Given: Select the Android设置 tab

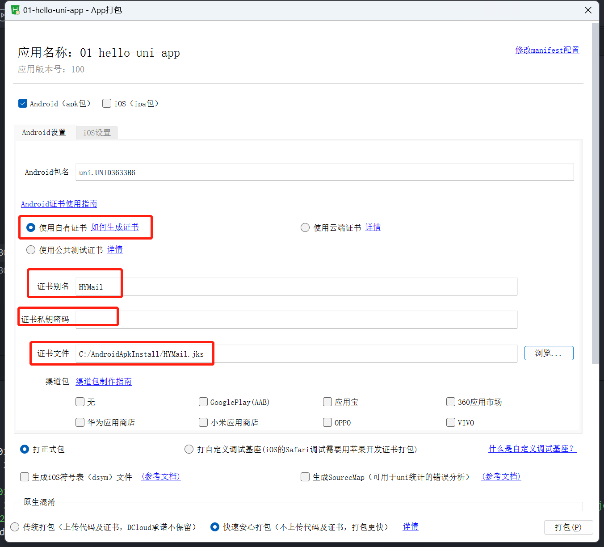Looking at the screenshot, I should click(x=44, y=132).
